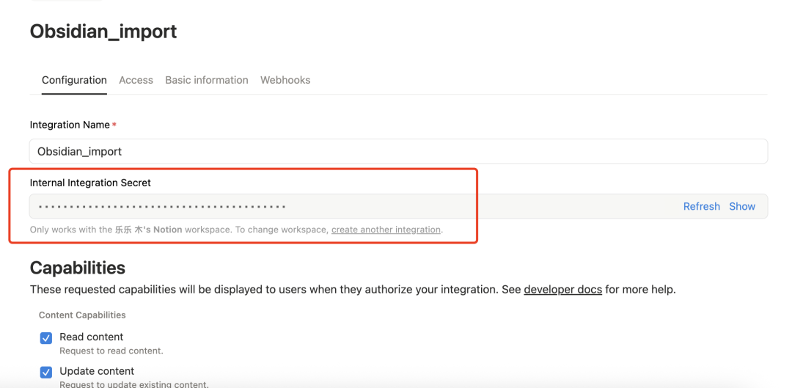The image size is (792, 388).
Task: Switch to the Configuration tab
Action: 74,80
